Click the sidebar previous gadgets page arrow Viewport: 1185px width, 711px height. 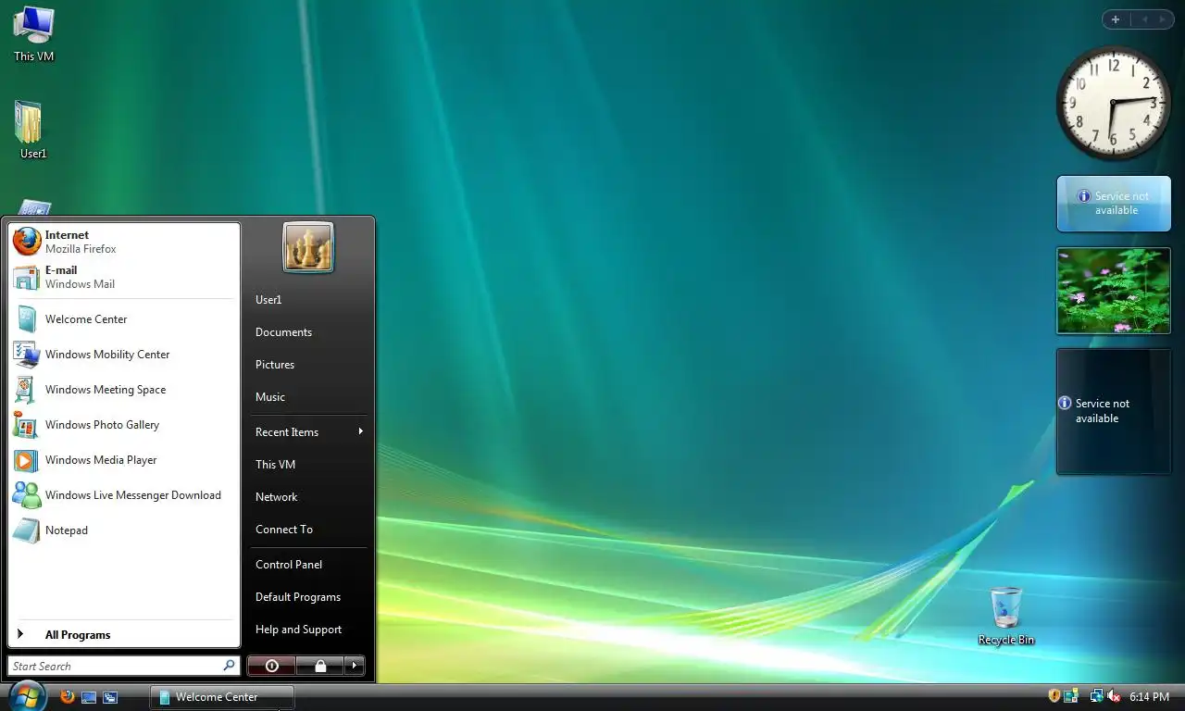[1144, 19]
